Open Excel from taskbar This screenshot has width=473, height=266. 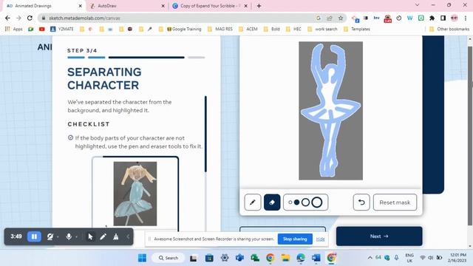[255, 258]
